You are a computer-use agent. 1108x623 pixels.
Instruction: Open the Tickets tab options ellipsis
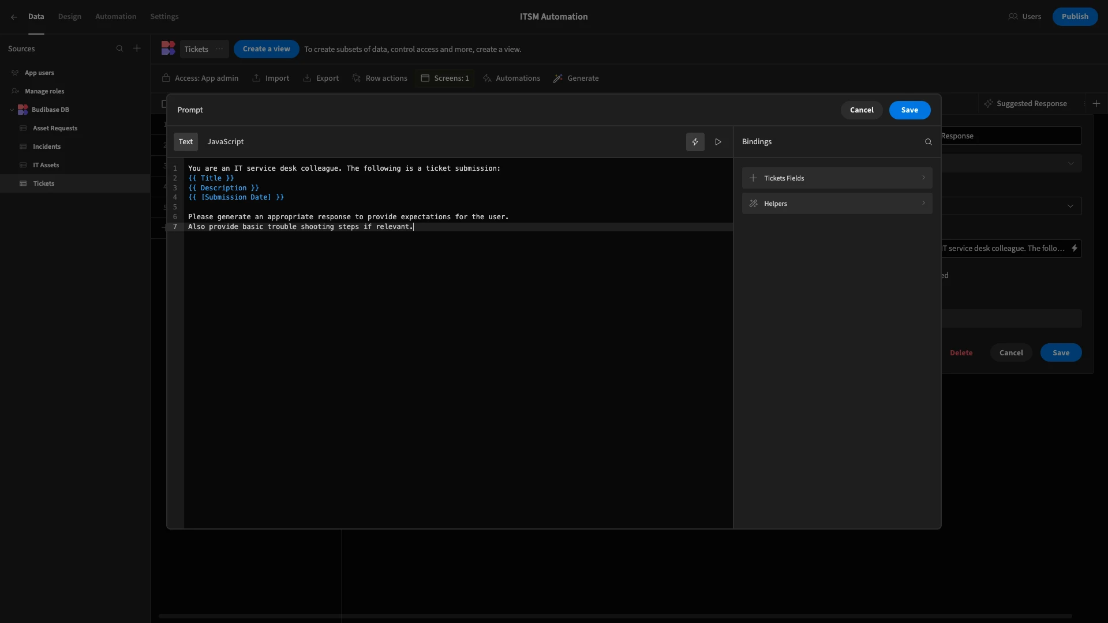[x=219, y=49]
